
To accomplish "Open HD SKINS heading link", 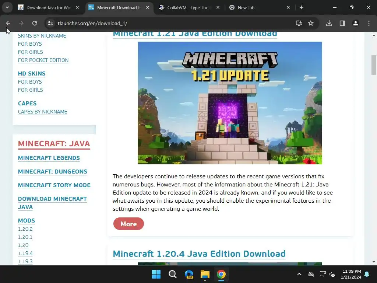I will point(32,74).
